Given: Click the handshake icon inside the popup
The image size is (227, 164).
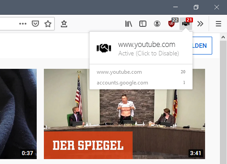Looking at the screenshot, I should click(x=104, y=48).
